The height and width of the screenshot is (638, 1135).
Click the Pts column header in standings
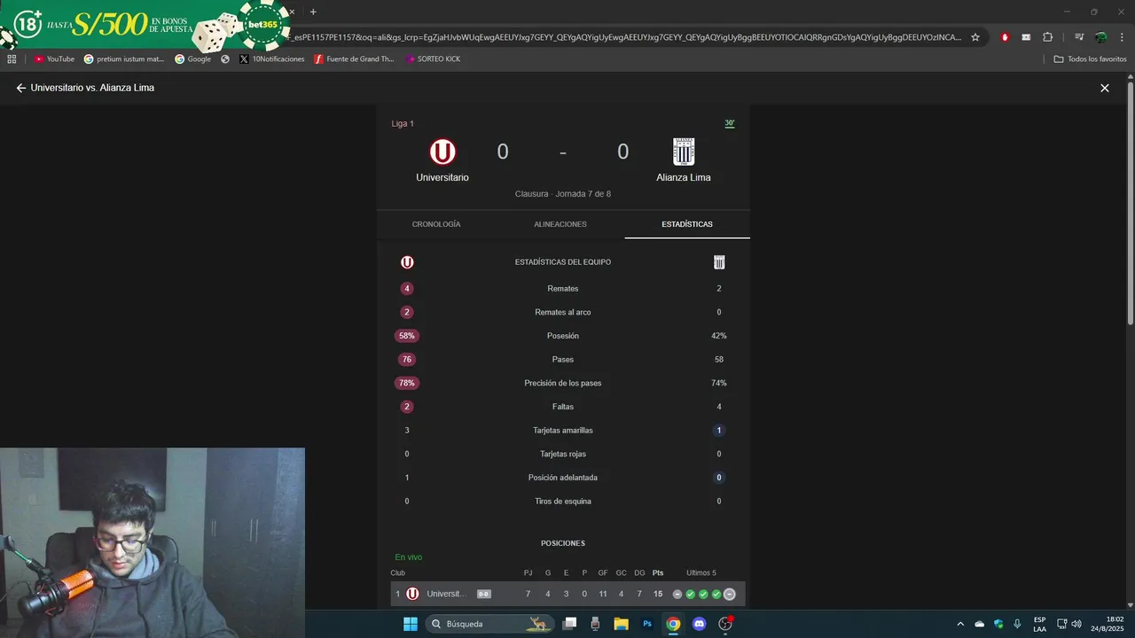tap(658, 573)
